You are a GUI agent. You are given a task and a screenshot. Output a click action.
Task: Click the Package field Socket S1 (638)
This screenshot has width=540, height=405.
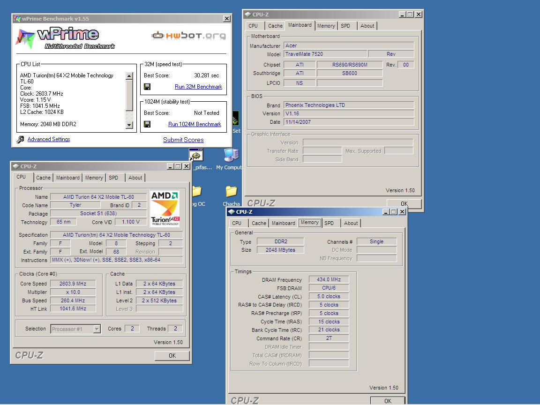click(x=98, y=214)
